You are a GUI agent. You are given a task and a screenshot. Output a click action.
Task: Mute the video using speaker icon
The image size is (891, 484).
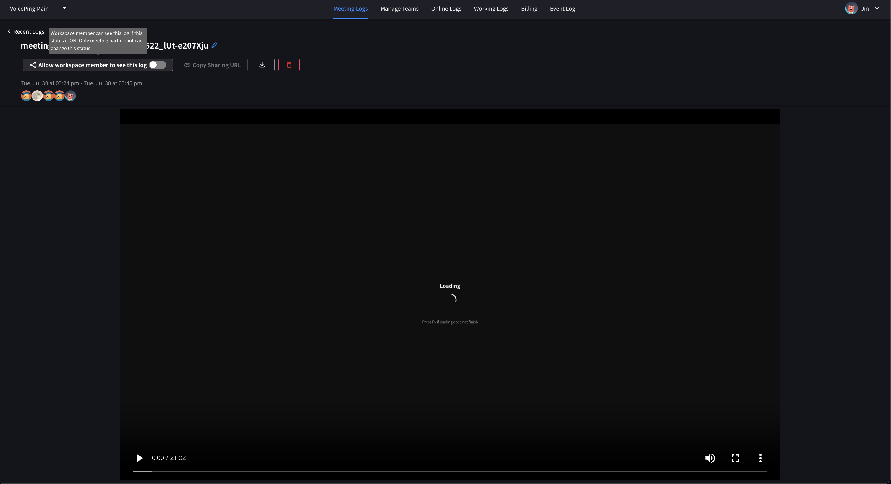coord(710,458)
